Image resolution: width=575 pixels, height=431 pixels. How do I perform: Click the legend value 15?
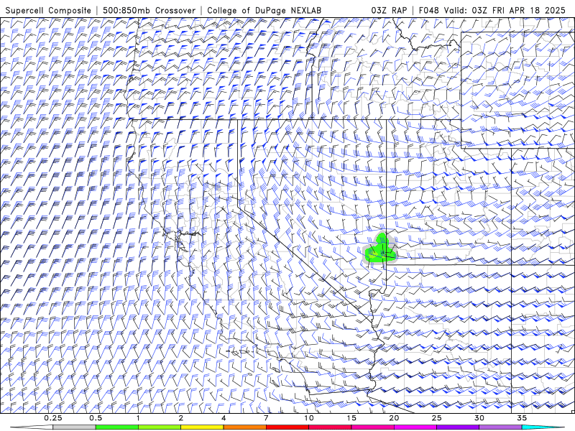click(x=351, y=418)
